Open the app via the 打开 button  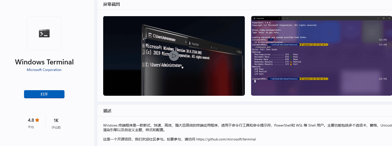click(44, 94)
